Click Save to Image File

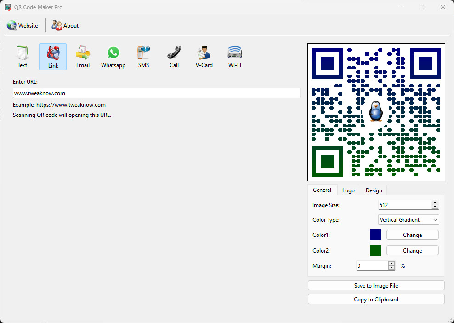(x=376, y=286)
